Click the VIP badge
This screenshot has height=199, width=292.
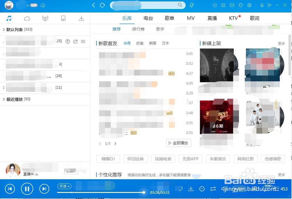34,5
